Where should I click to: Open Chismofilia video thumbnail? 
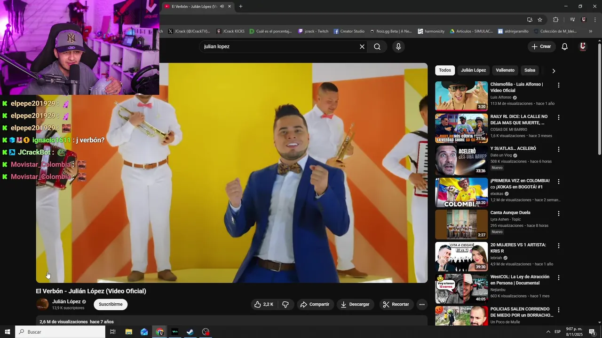coord(461,96)
